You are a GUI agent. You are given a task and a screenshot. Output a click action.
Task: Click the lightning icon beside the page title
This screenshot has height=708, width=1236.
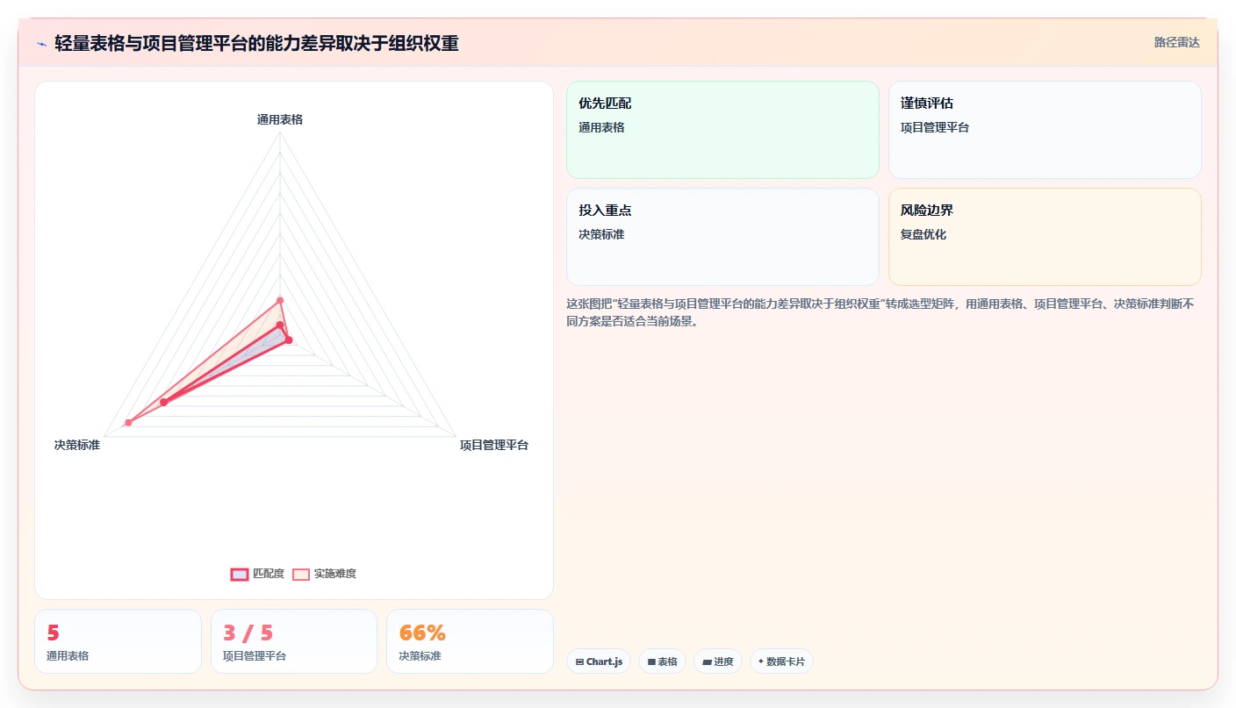tap(42, 43)
